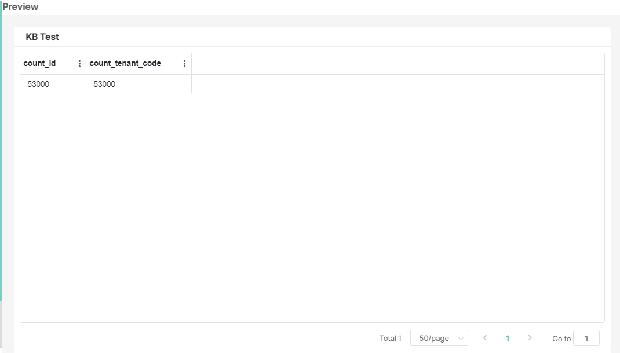Open the 50/page page size dropdown
The width and height of the screenshot is (620, 353).
coord(439,338)
